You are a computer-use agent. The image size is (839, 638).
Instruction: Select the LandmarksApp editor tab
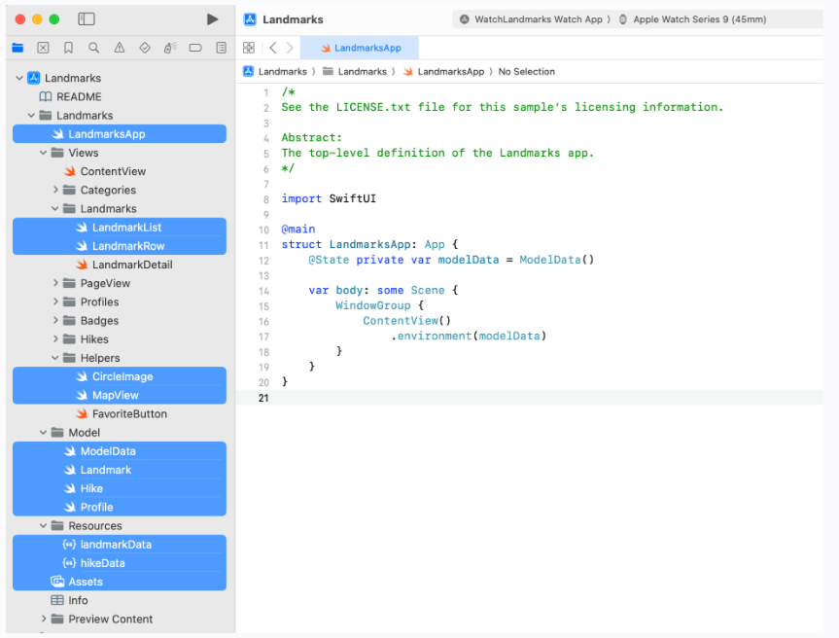click(360, 48)
